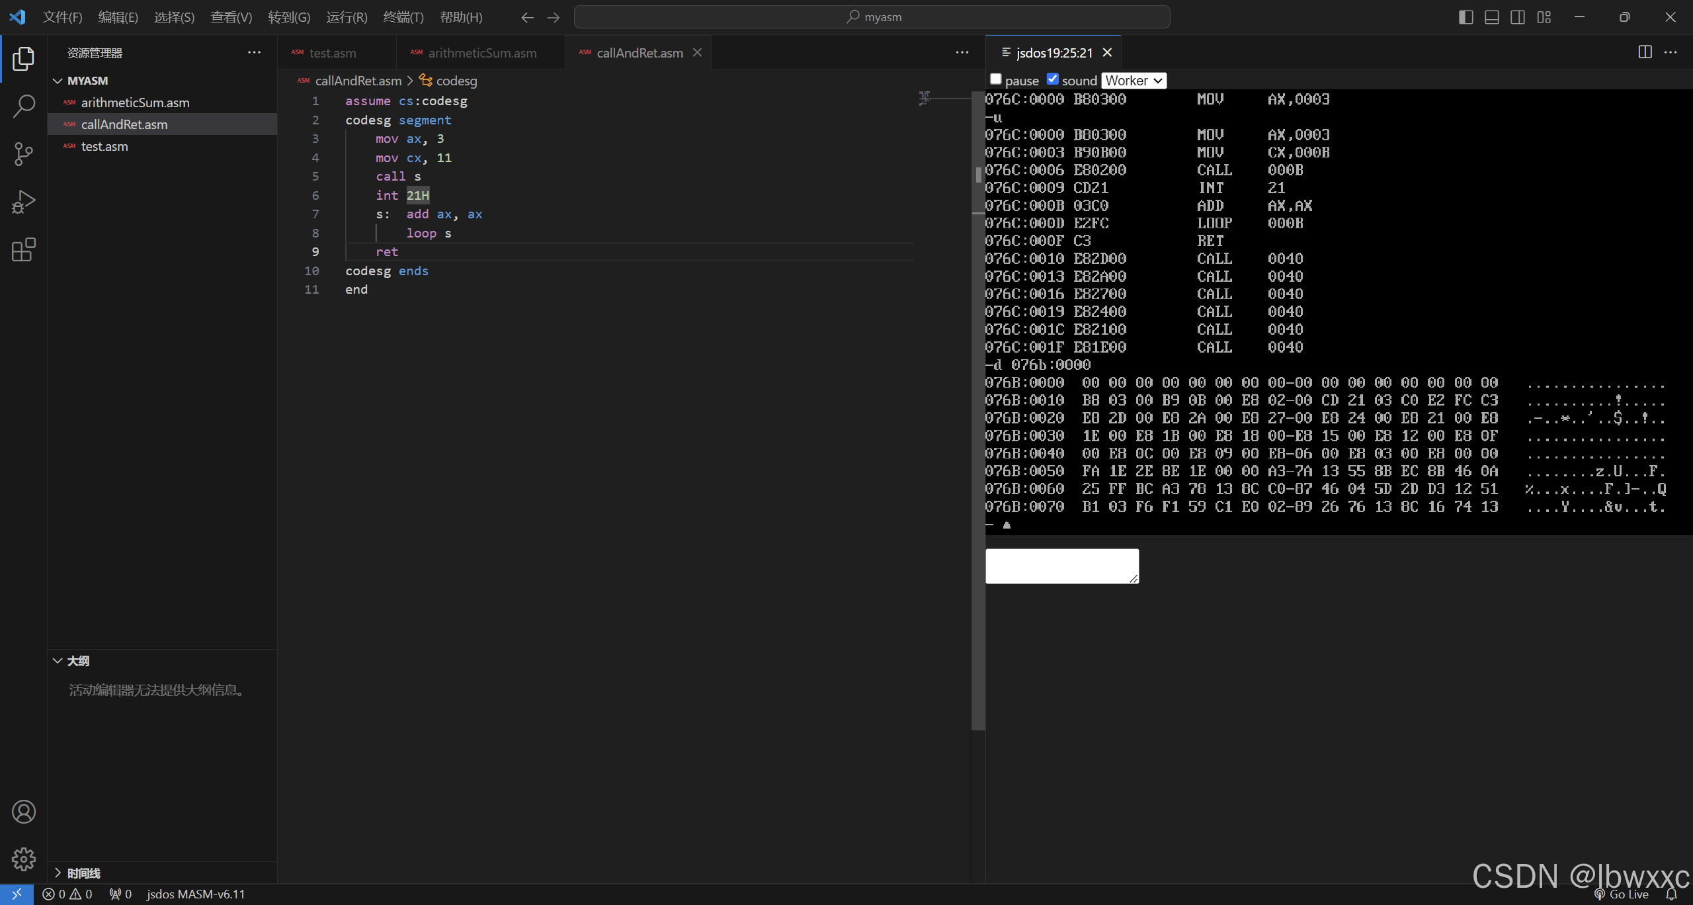Open the Source Control view

click(24, 153)
